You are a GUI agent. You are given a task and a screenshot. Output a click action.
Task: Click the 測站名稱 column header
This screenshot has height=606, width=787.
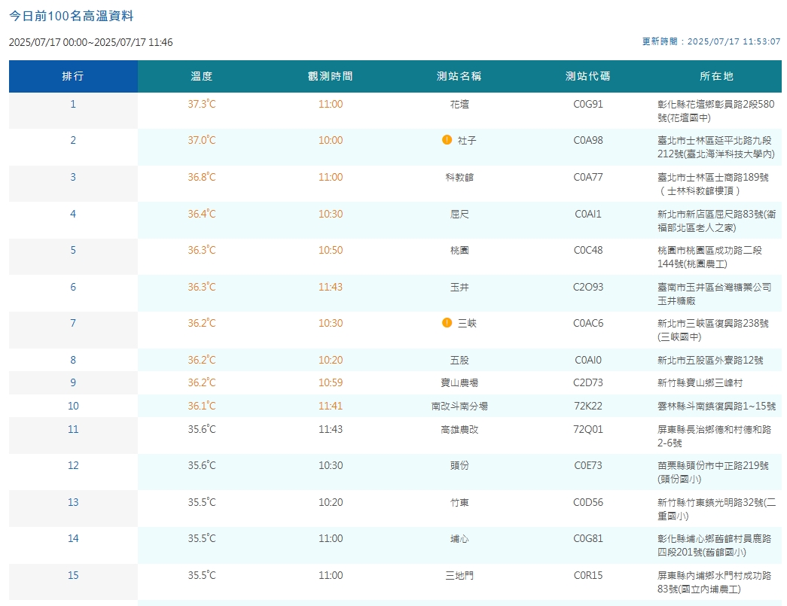click(459, 76)
